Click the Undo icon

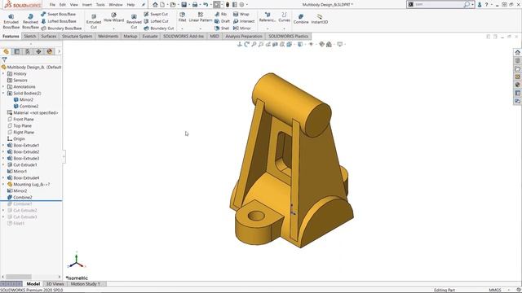(206, 5)
